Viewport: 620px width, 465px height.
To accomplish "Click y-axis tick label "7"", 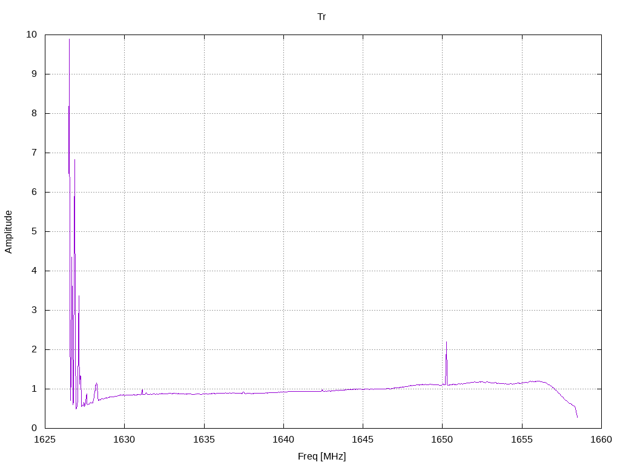I will 35,153.
